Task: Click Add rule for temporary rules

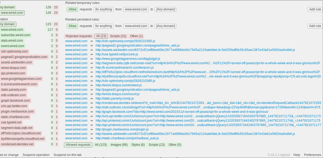Action: (x=315, y=9)
